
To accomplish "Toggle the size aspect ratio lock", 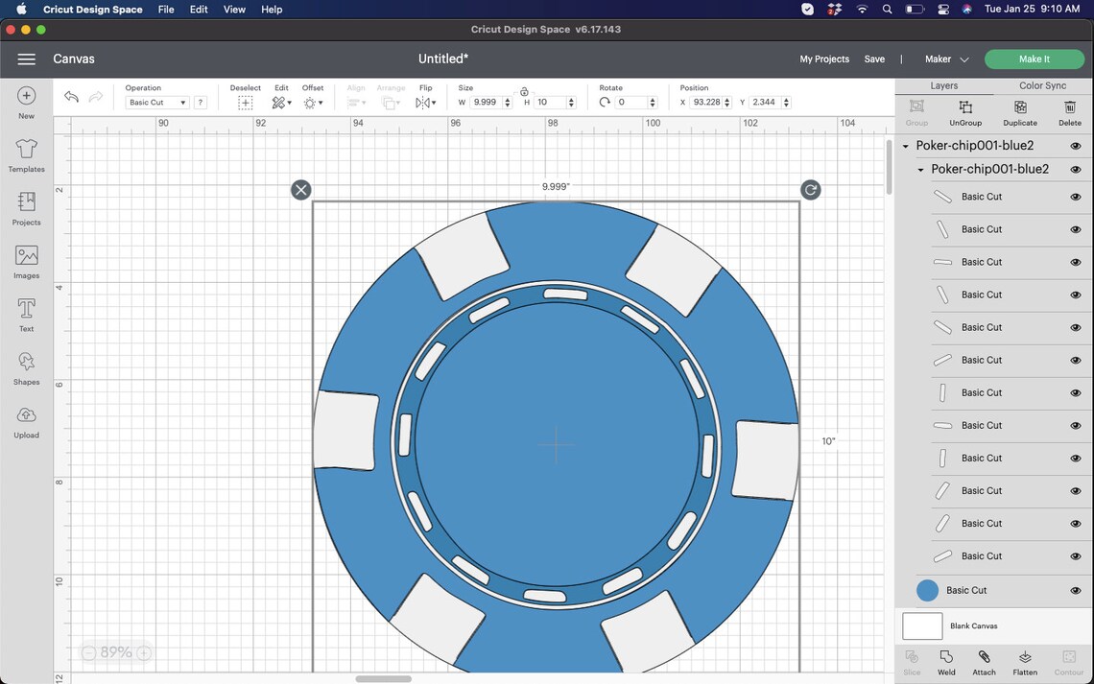I will pyautogui.click(x=524, y=91).
